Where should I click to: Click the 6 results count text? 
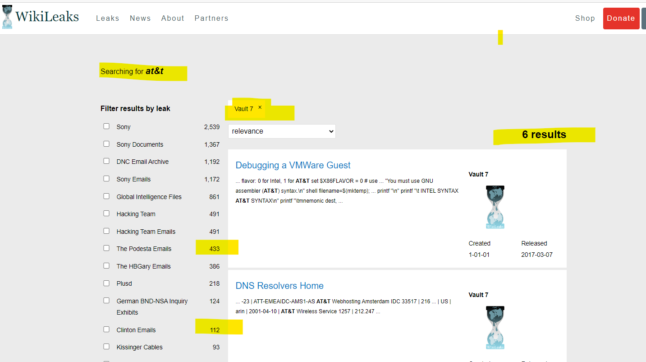point(544,135)
